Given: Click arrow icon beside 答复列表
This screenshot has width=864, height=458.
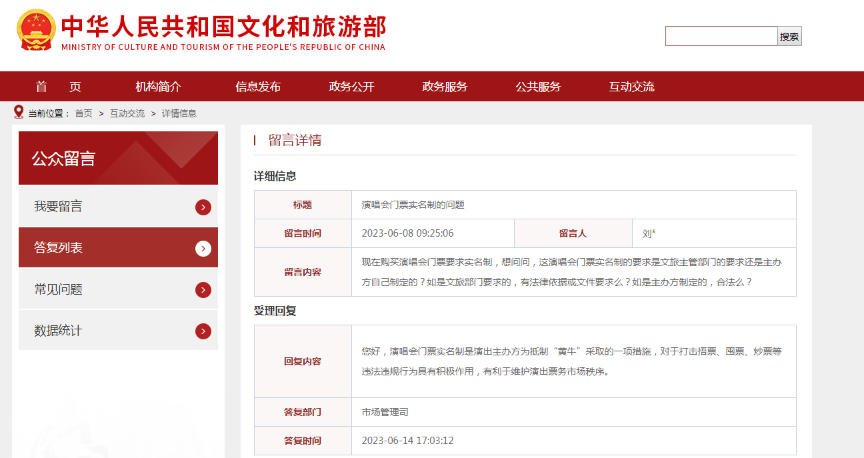Looking at the screenshot, I should coord(203,249).
